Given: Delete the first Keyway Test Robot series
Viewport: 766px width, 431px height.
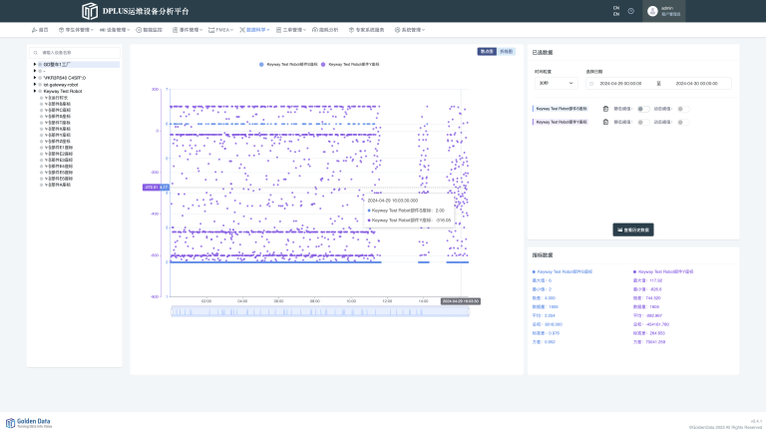Looking at the screenshot, I should [x=605, y=108].
